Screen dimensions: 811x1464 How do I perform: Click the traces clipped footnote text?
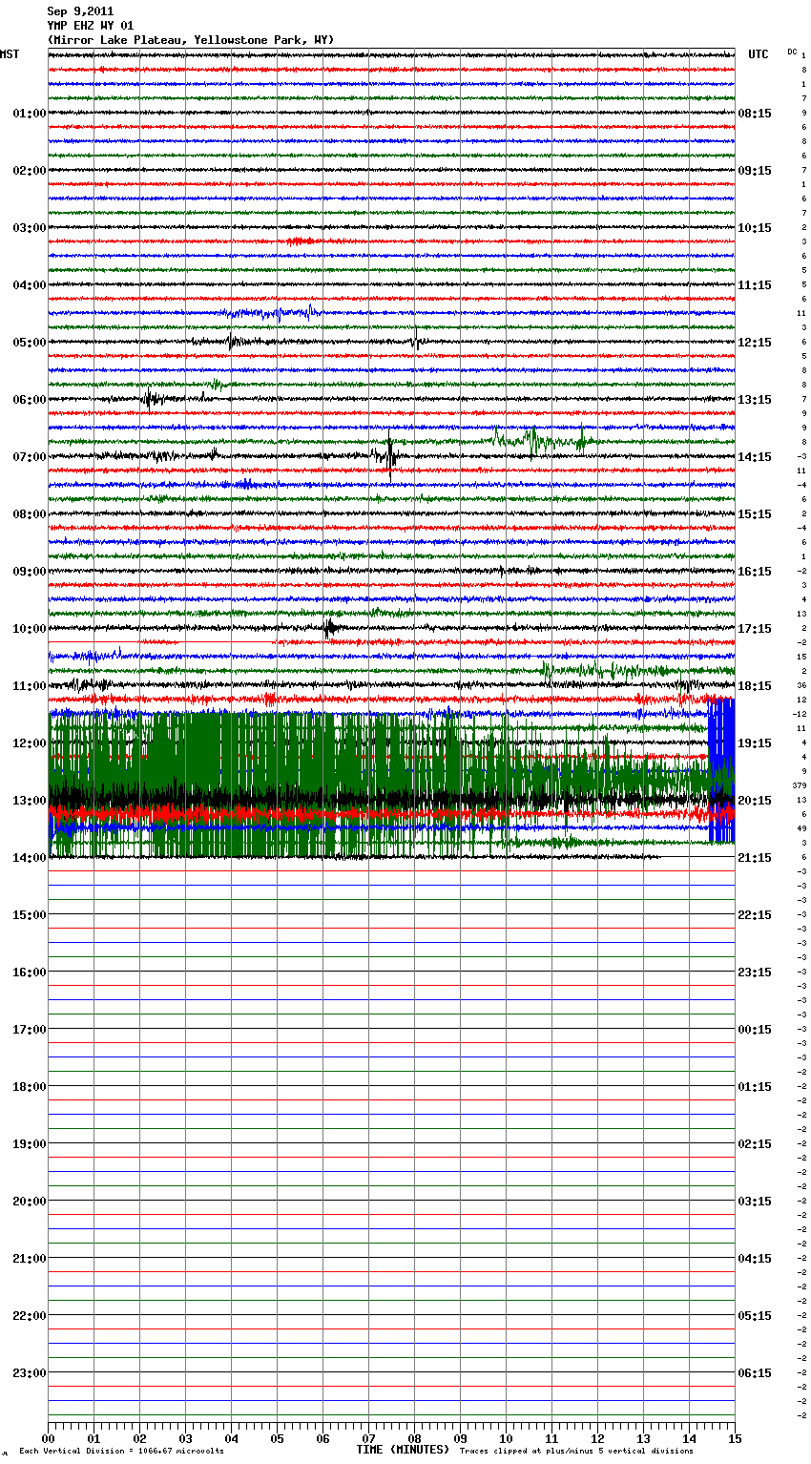(x=576, y=1452)
